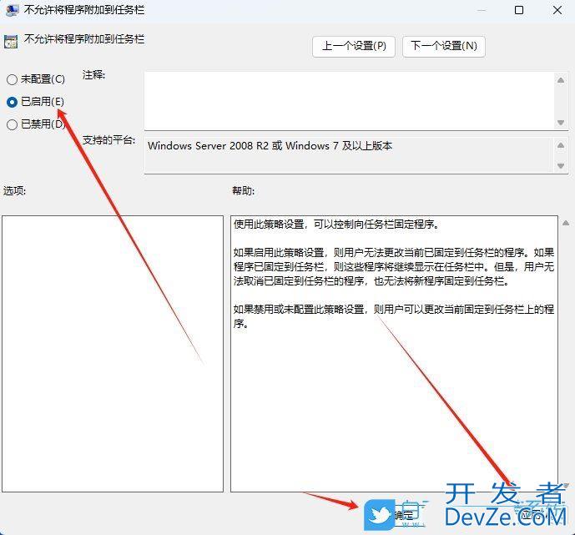Click the policy setting icon beside the heading
The width and height of the screenshot is (575, 535).
(11, 42)
